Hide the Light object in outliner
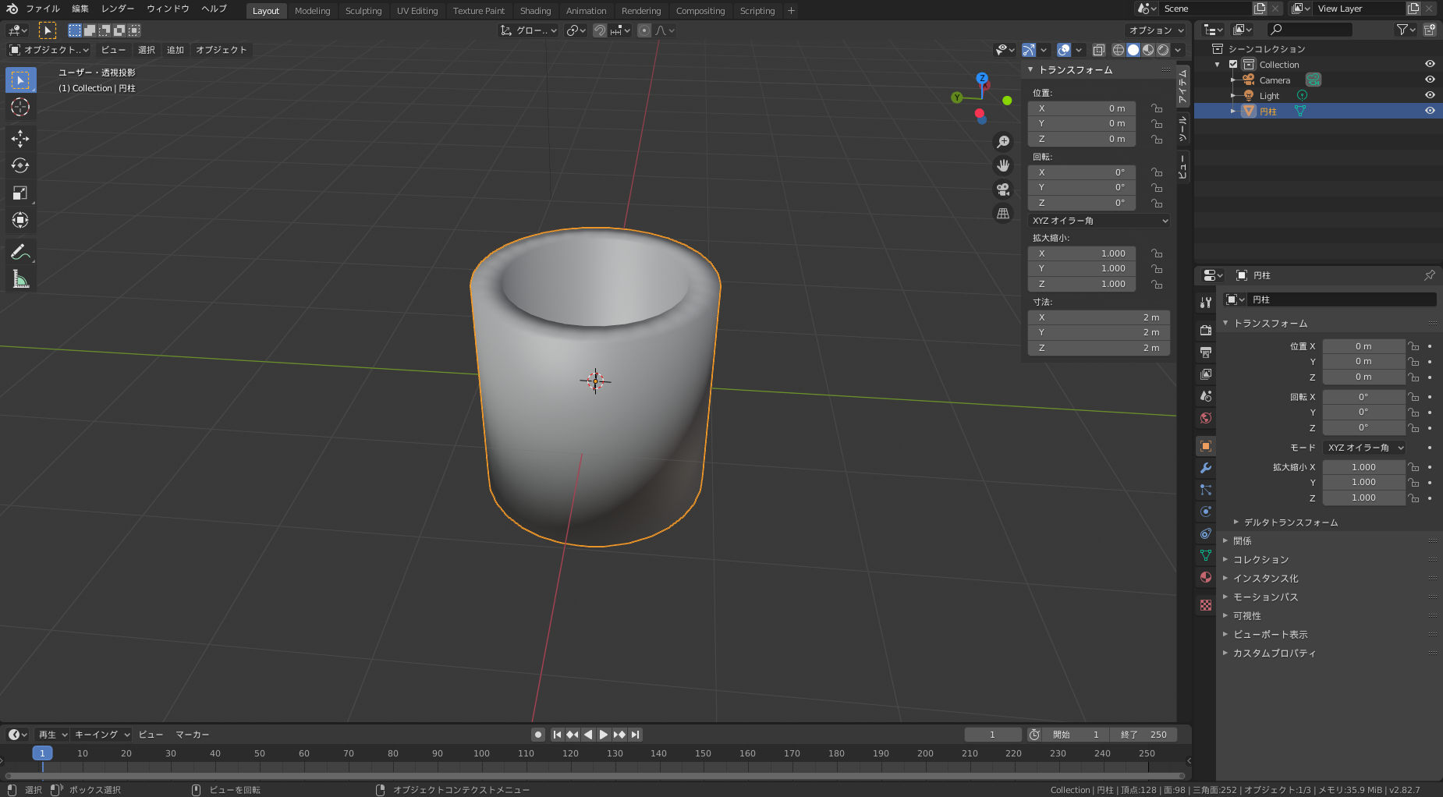Viewport: 1443px width, 797px height. coord(1430,95)
